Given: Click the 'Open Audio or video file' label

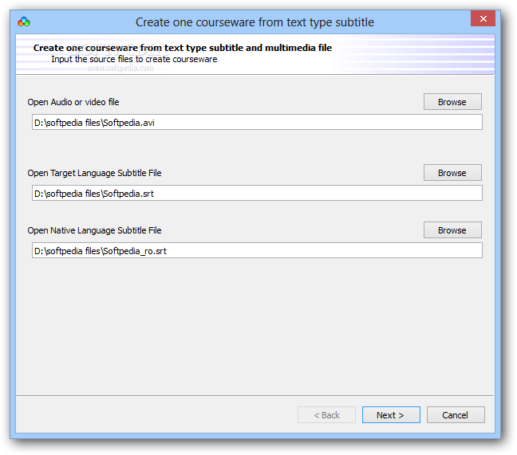Looking at the screenshot, I should tap(73, 102).
